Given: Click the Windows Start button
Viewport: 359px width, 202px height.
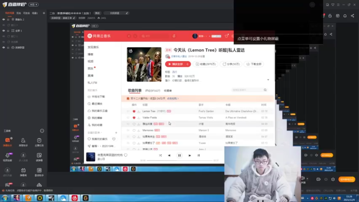Looking at the screenshot, I should (5, 198).
